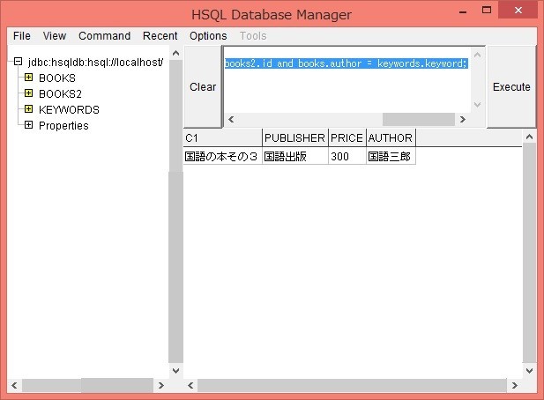The width and height of the screenshot is (544, 400).
Task: Click the AUTHOR column header
Action: click(x=391, y=138)
